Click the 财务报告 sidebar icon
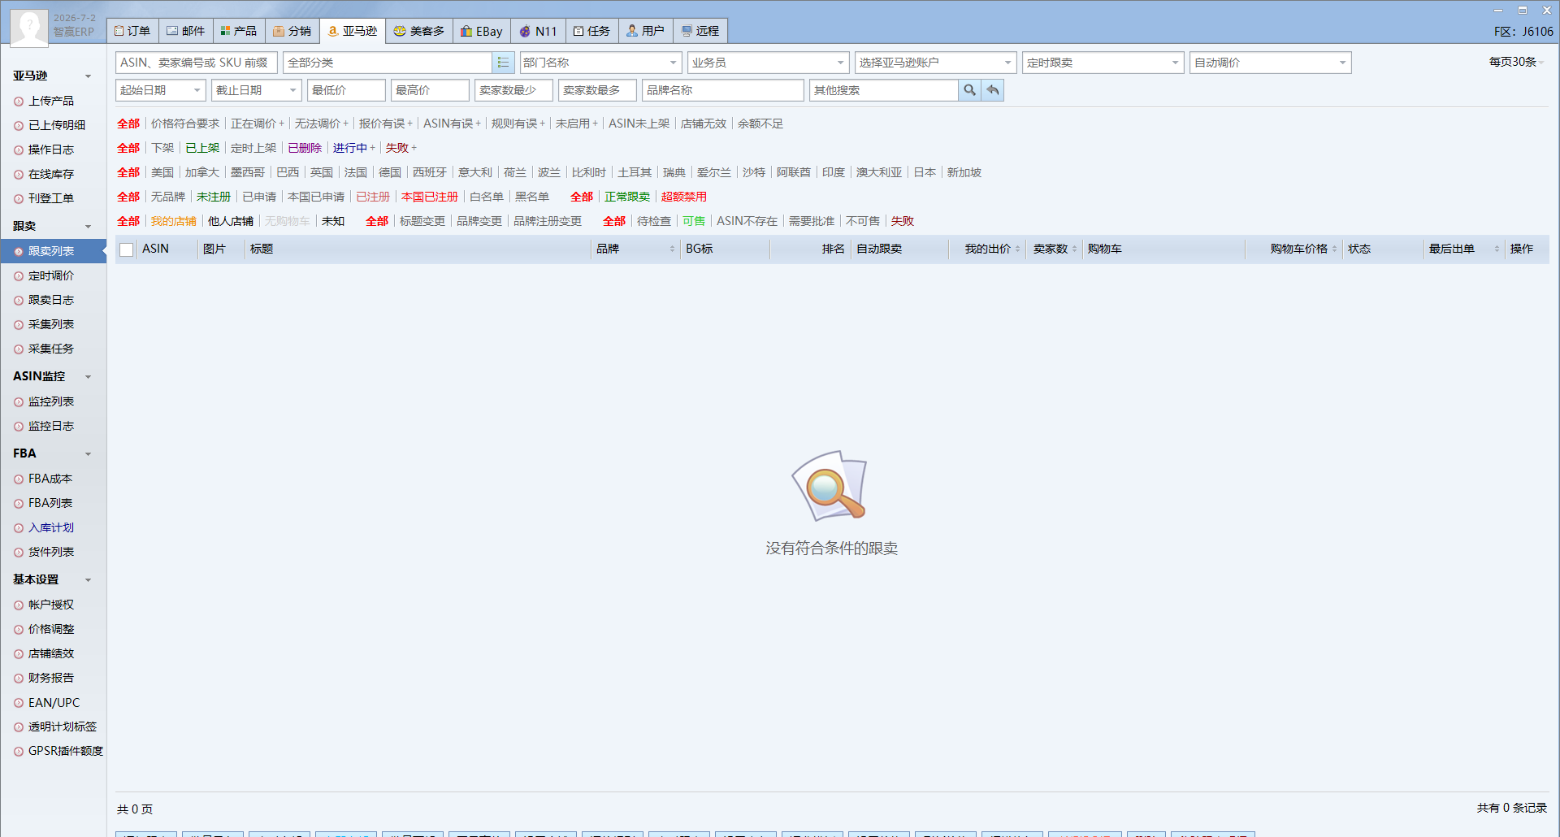 [19, 679]
